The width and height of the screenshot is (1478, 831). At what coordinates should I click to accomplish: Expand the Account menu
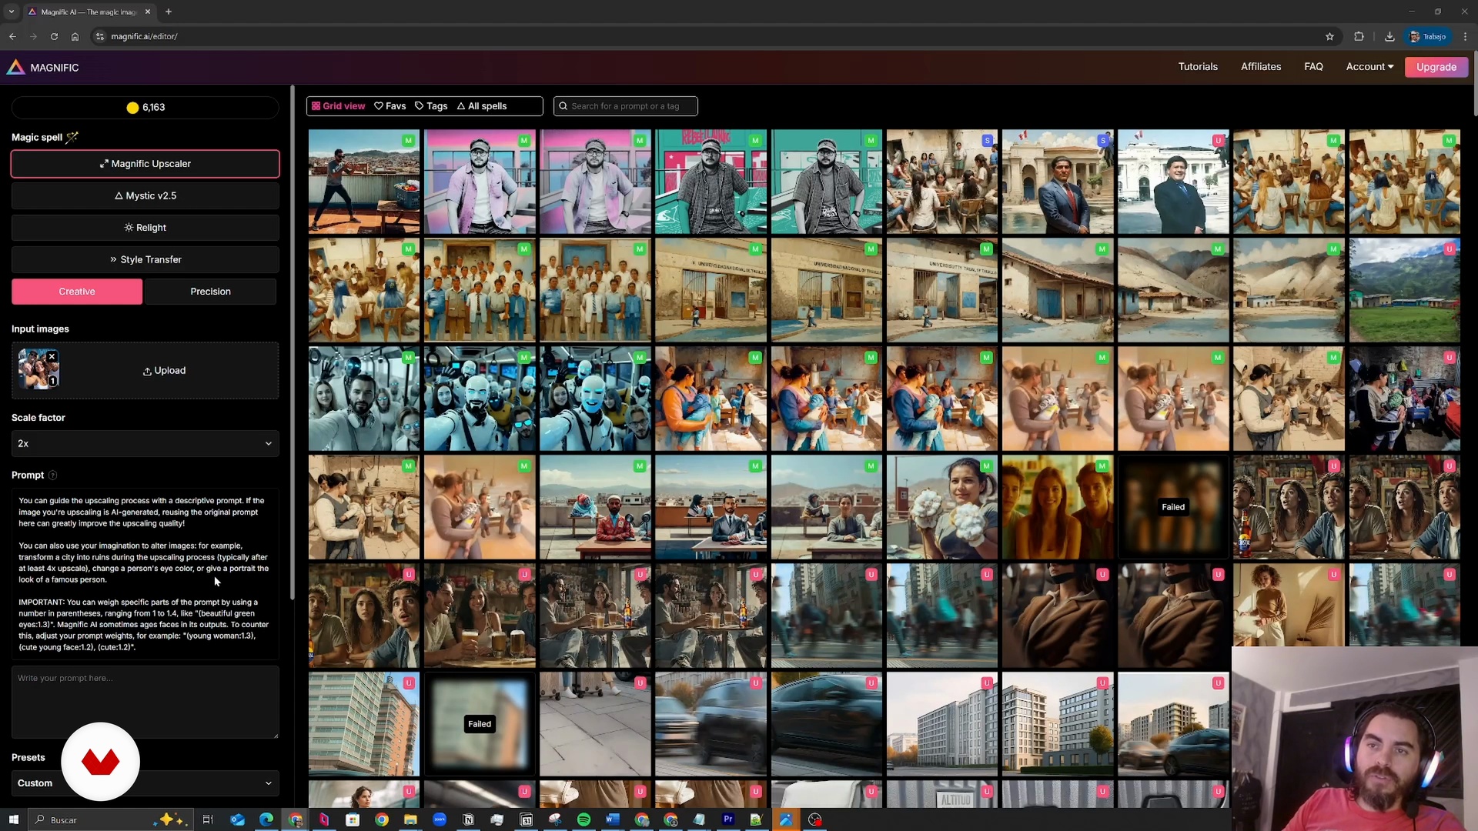1369,67
